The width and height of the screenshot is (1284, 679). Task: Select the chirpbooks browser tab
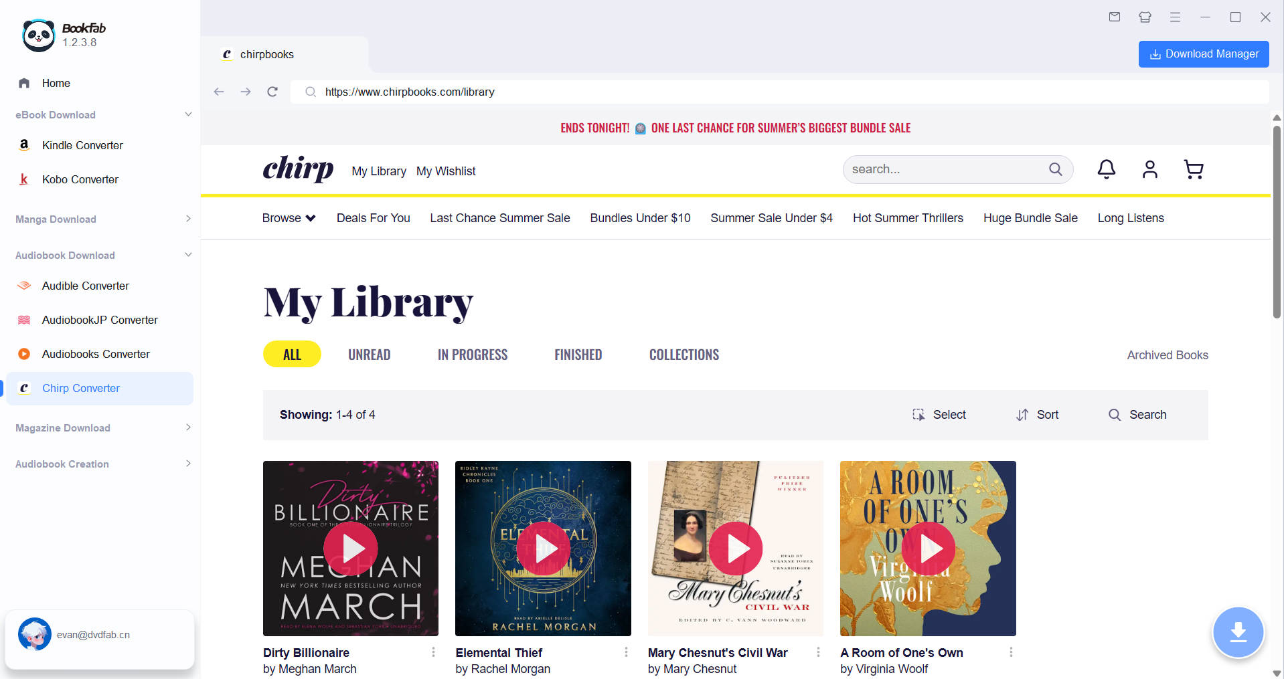[285, 54]
